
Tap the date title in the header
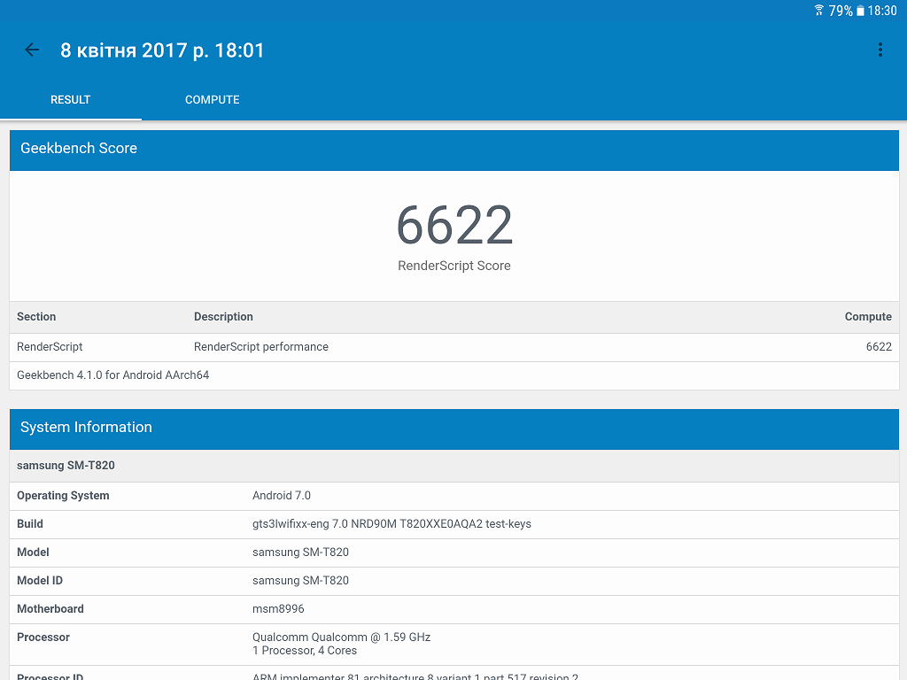pos(162,50)
